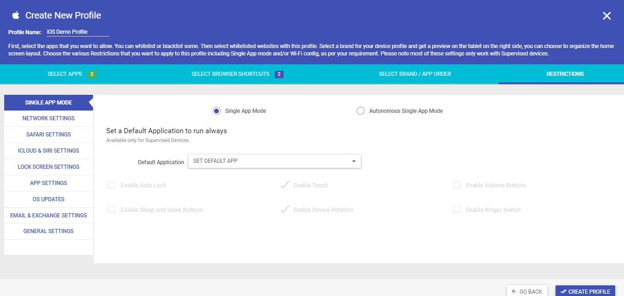Click the Apple logo icon in header

pyautogui.click(x=16, y=15)
